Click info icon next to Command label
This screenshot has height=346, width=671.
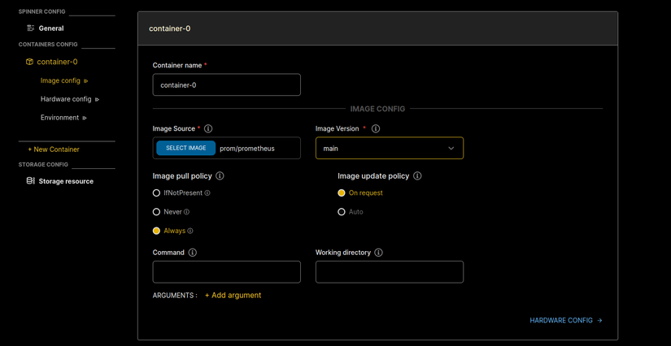[x=193, y=253]
